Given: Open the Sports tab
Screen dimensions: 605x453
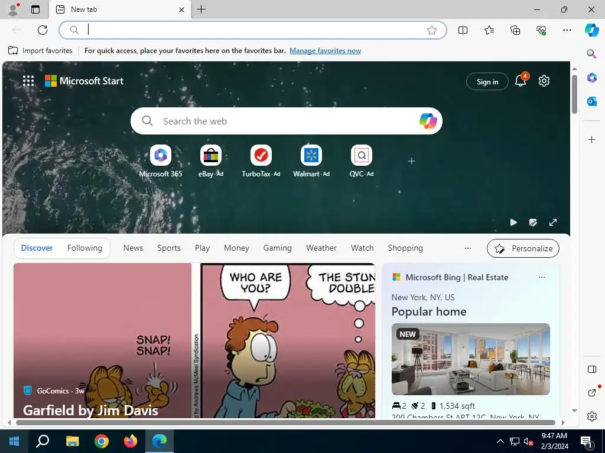Looking at the screenshot, I should point(168,248).
